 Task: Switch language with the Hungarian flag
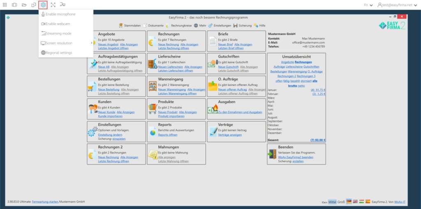click(x=361, y=201)
